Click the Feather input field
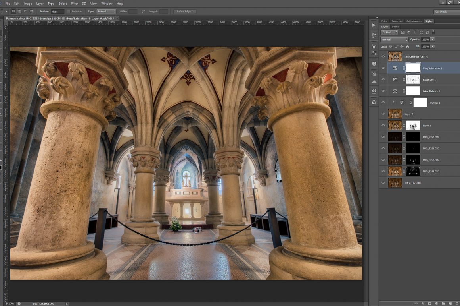Screen dimensions: 460x306 click(57, 12)
